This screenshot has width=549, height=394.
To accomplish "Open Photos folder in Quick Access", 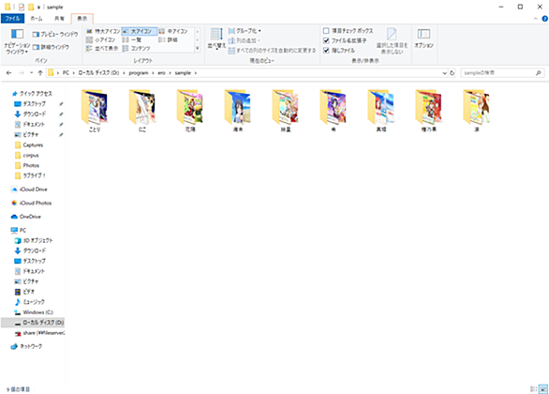I will pos(27,165).
